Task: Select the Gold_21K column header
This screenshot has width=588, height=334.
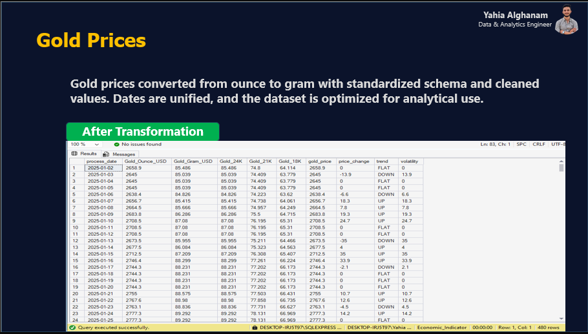Action: tap(262, 162)
